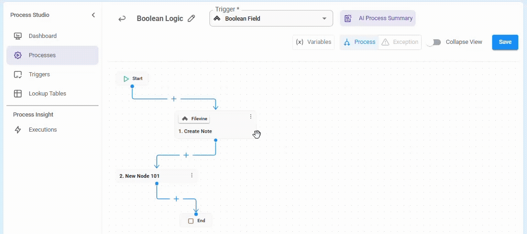
Task: Open the three-dot menu on New Node 101
Action: [192, 175]
